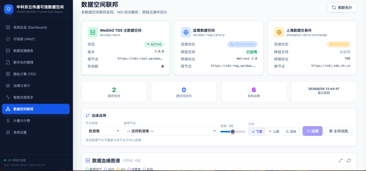Adjust the 深度 slider handle
The image size is (366, 171).
click(x=232, y=132)
